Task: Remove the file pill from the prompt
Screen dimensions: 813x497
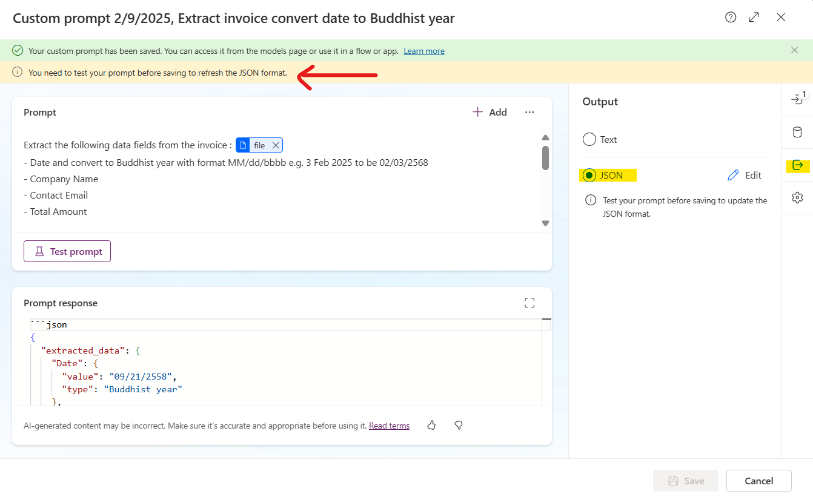Action: coord(276,145)
